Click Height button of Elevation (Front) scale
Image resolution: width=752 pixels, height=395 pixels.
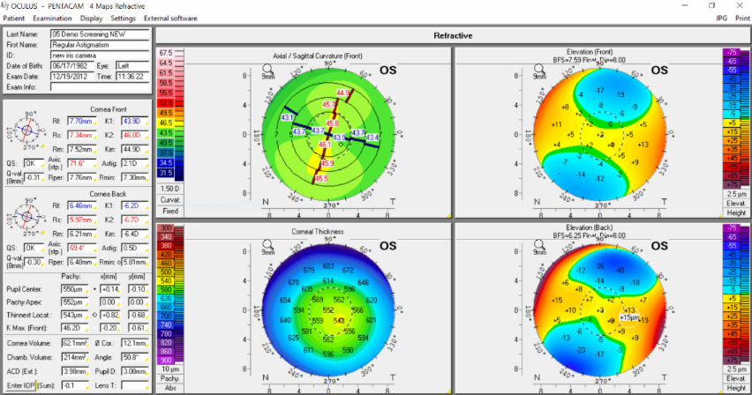[x=736, y=212]
